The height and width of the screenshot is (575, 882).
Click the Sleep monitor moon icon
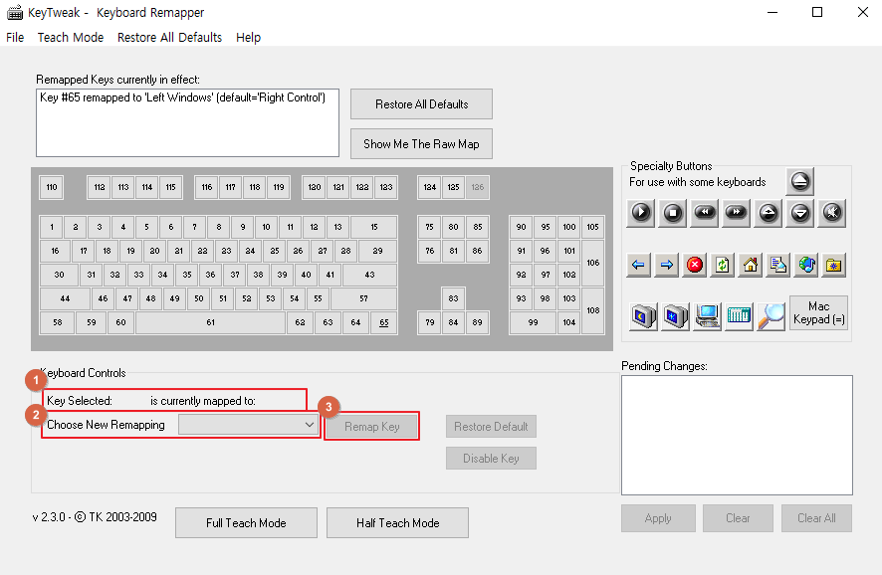[642, 316]
